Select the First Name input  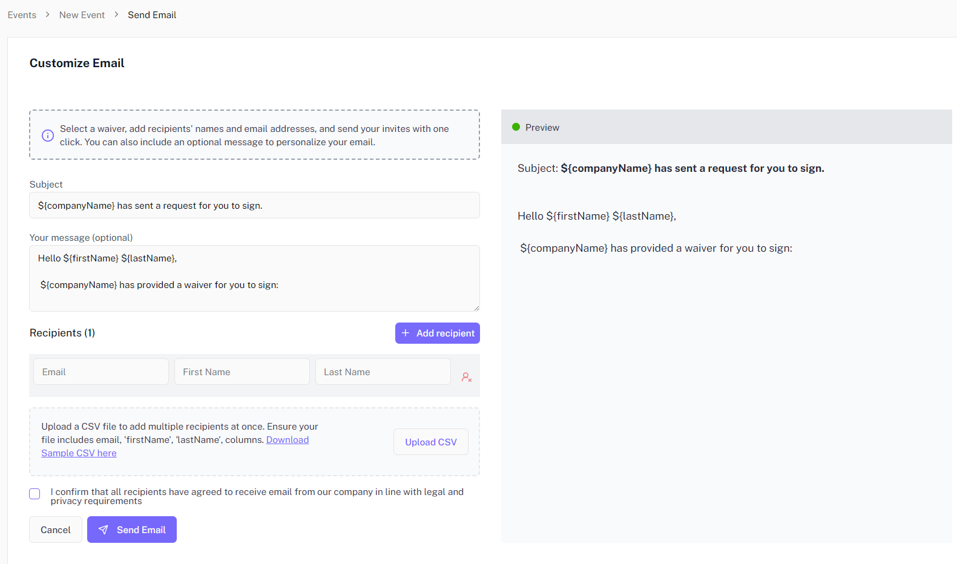pos(242,372)
